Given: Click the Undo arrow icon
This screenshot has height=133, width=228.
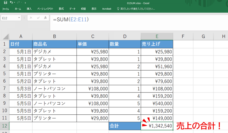Looking at the screenshot, I should pos(11,2).
